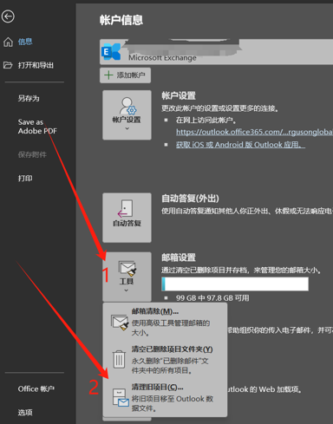Screen dimensions: 333x424
Task: Click the green plus icon on 添加帐户
Action: point(108,75)
